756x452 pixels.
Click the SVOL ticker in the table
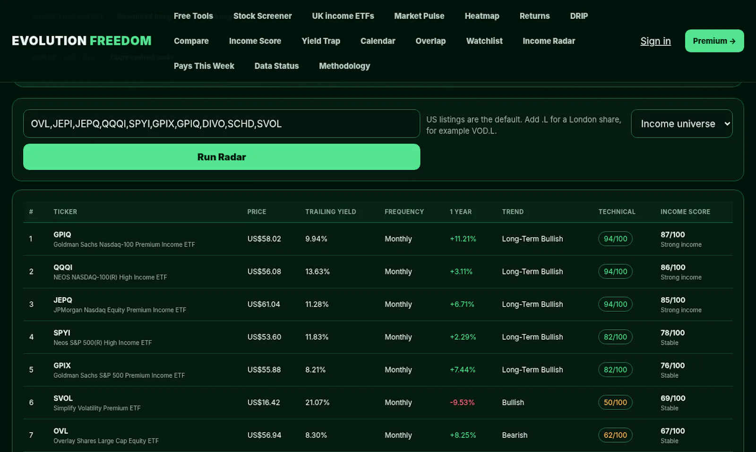(63, 398)
